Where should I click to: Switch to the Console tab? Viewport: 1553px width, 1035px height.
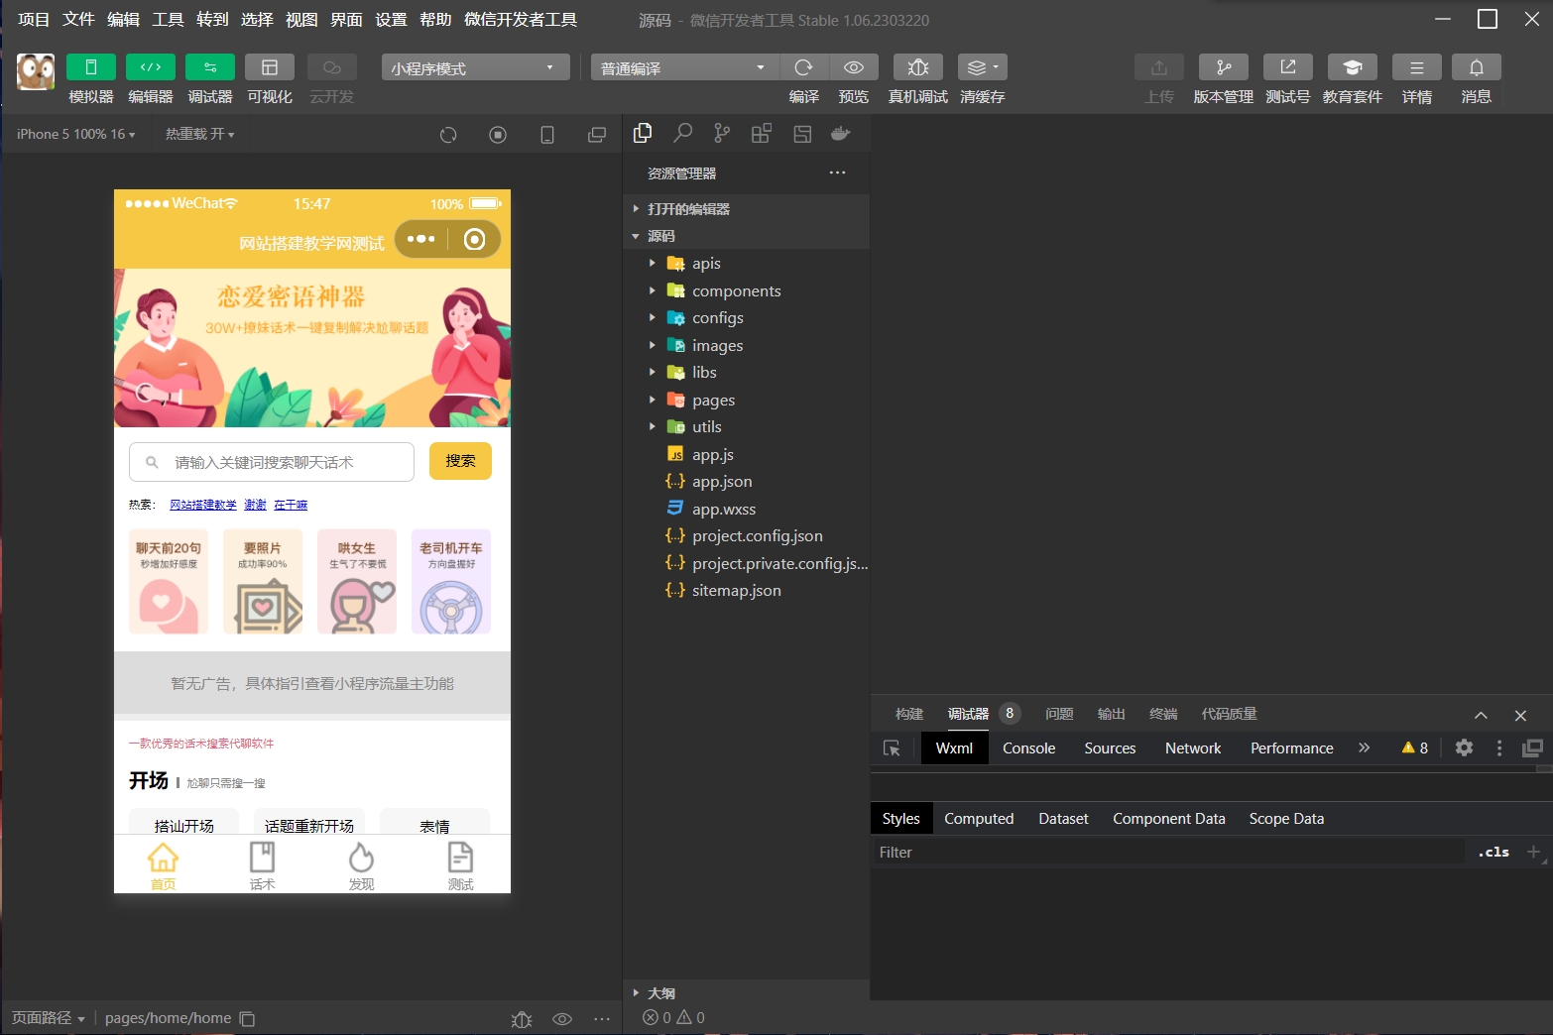click(x=1028, y=748)
